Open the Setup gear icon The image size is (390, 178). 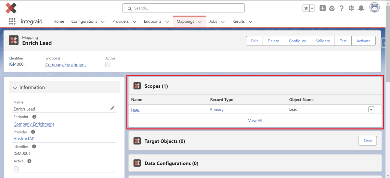[351, 8]
